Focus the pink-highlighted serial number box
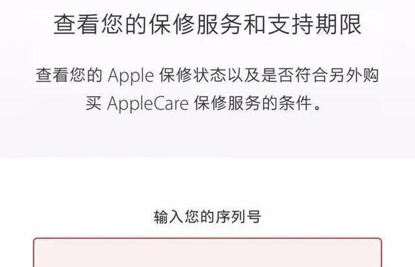The height and width of the screenshot is (267, 415). click(207, 252)
